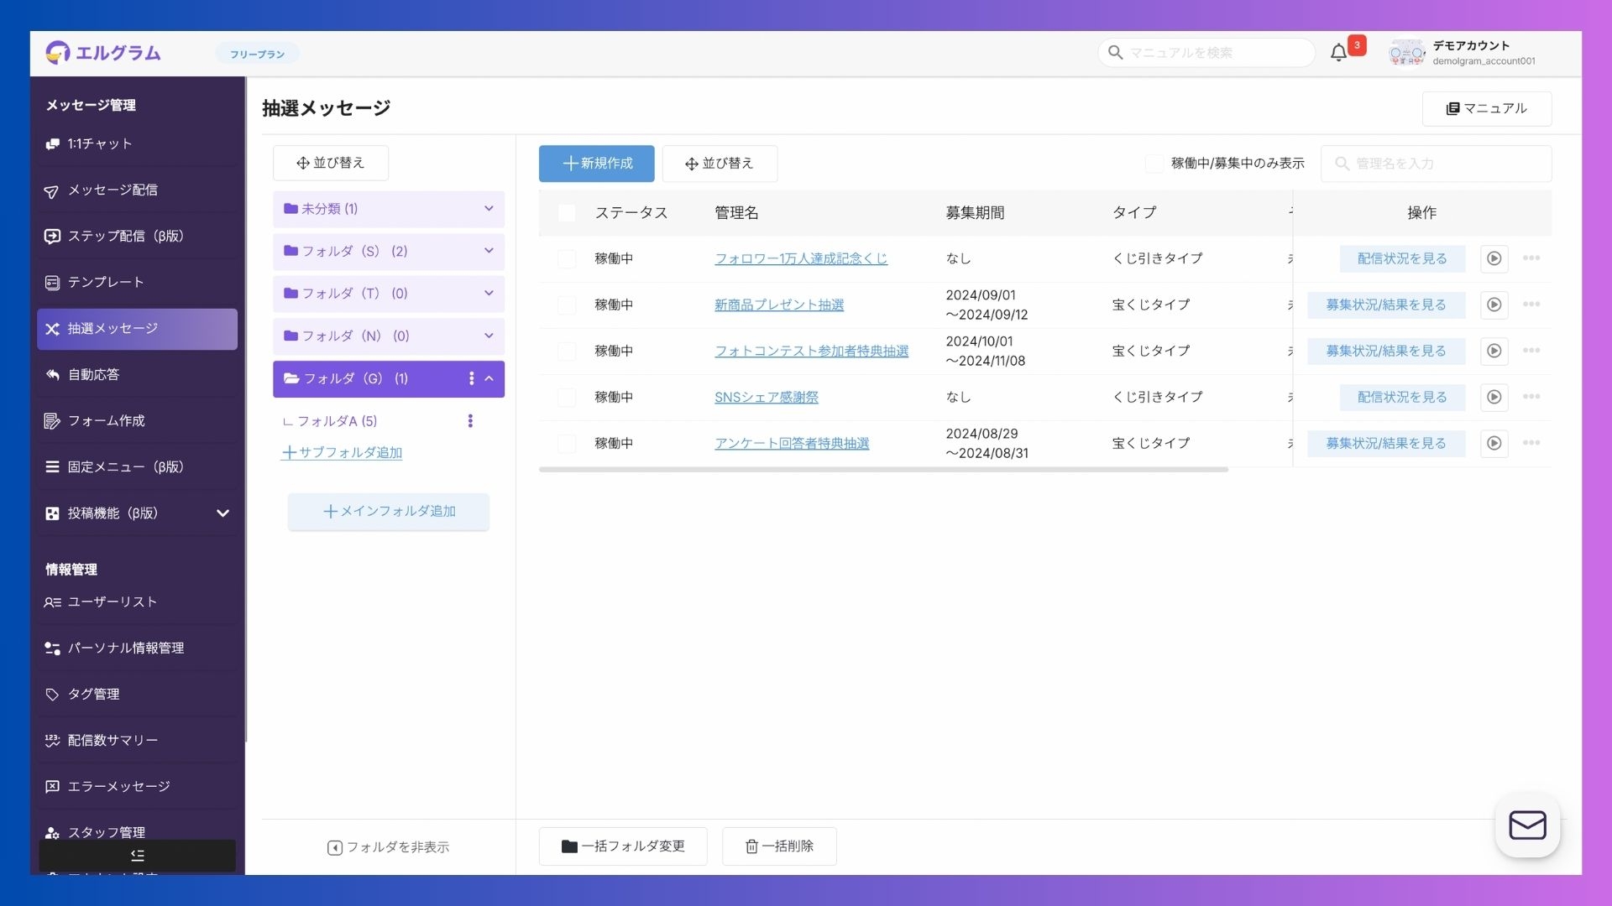Viewport: 1612px width, 906px height.
Task: Check the select-all checkbox in table header
Action: tap(567, 213)
